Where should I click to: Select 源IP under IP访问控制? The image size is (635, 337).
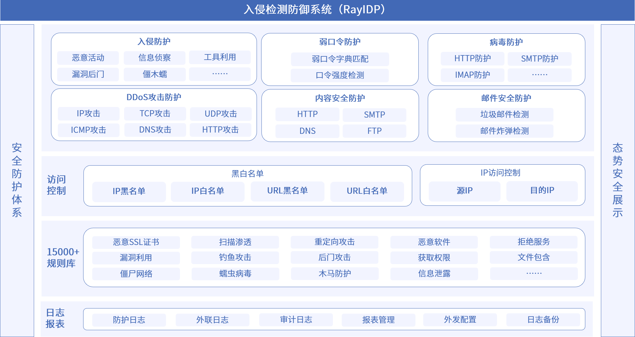pyautogui.click(x=464, y=191)
